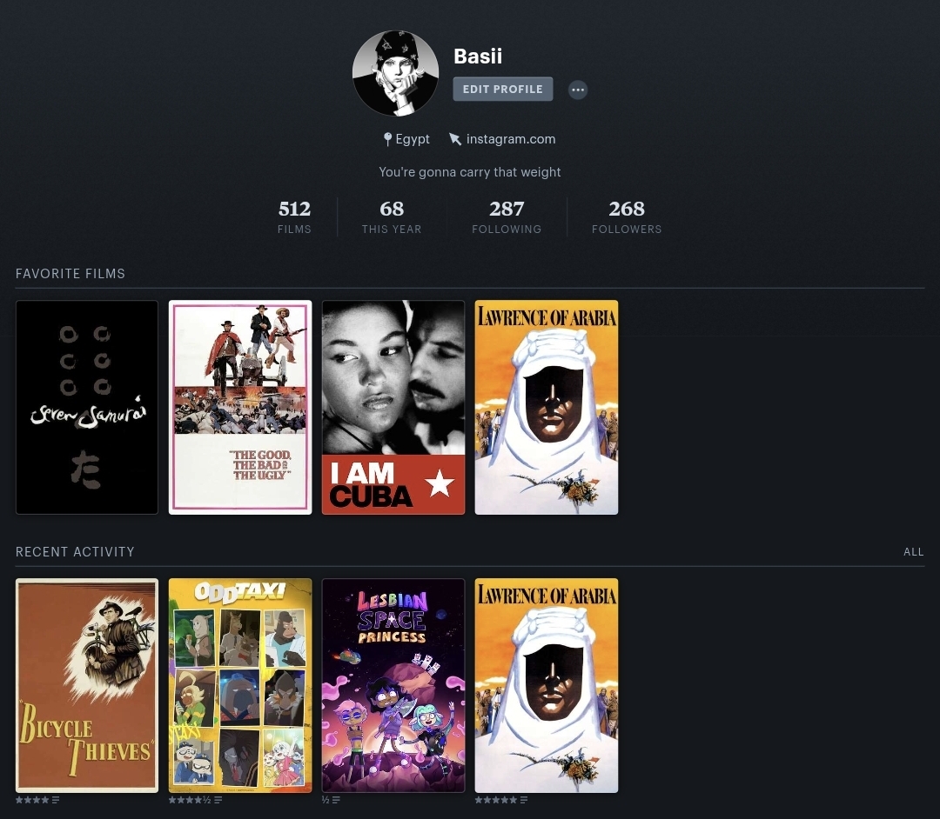The width and height of the screenshot is (940, 819).
Task: Click the cursor icon beside instagram.com
Action: [x=455, y=139]
